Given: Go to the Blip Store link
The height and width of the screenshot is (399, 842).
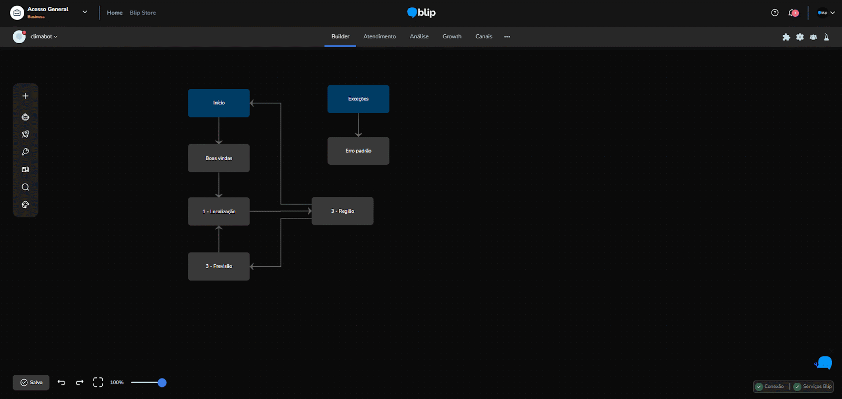Looking at the screenshot, I should (143, 13).
